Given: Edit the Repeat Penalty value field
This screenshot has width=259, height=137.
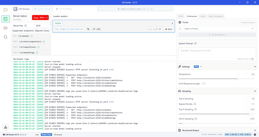Looking at the screenshot, I should pos(250,104).
